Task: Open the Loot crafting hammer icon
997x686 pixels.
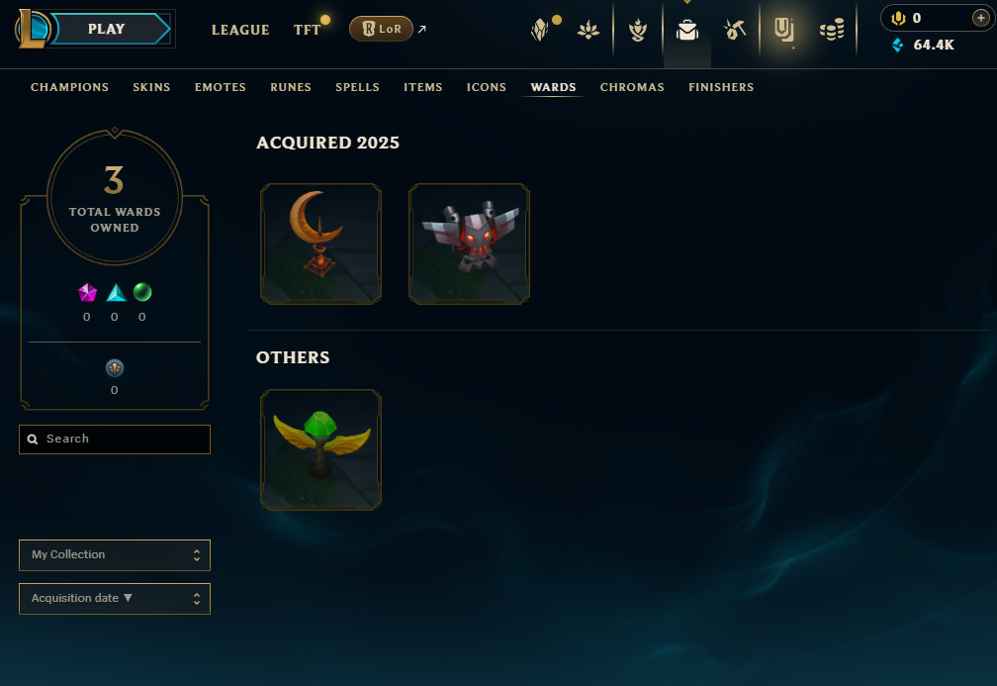Action: point(734,30)
